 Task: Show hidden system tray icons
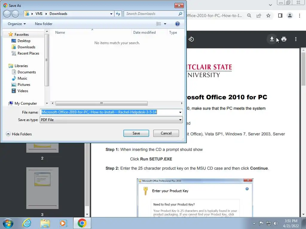(x=254, y=223)
